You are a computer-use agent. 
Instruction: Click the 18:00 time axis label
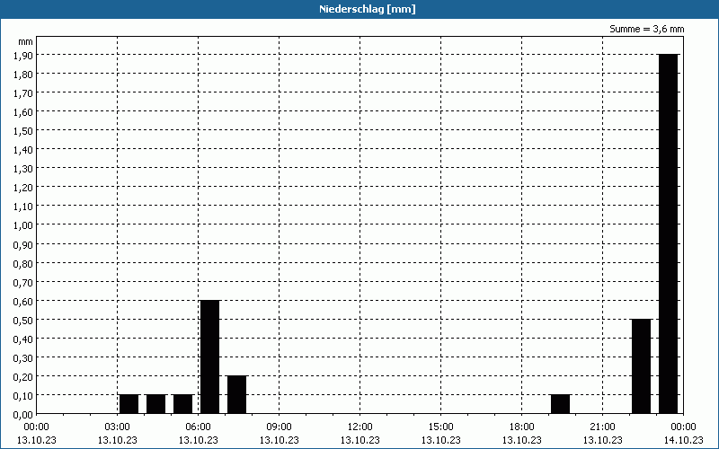(522, 427)
